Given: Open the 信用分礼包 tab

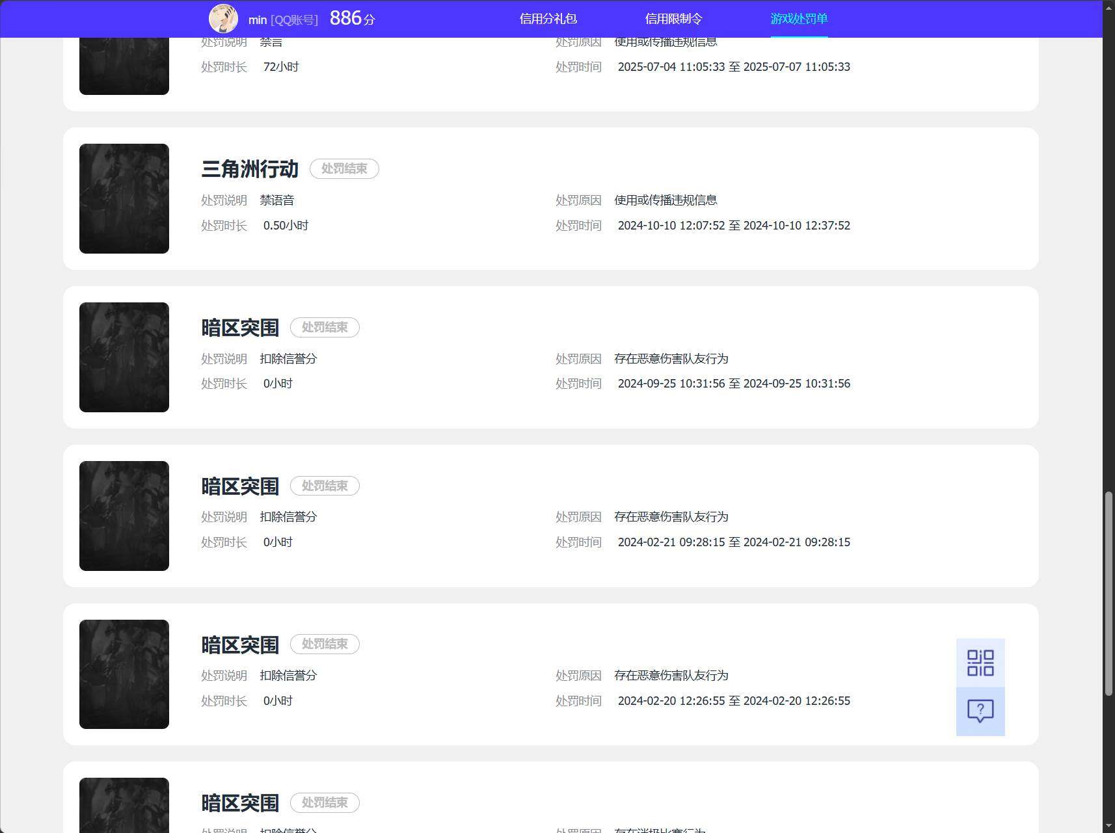Looking at the screenshot, I should click(x=548, y=19).
